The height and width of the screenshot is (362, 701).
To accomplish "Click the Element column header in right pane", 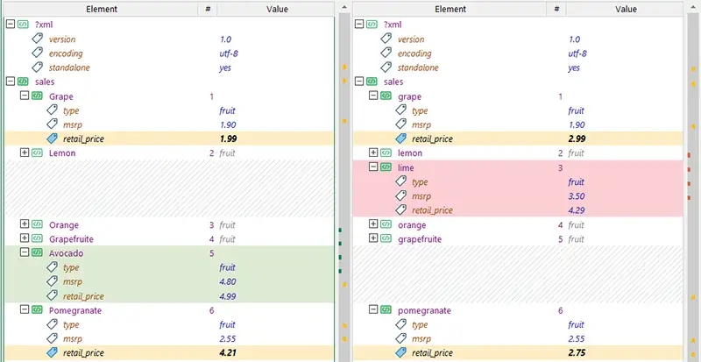I will (x=450, y=9).
